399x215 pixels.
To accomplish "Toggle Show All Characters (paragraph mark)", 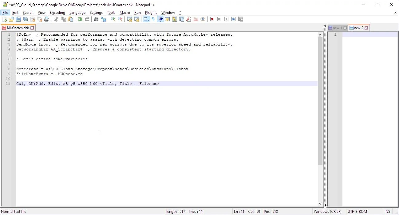I will pos(153,19).
